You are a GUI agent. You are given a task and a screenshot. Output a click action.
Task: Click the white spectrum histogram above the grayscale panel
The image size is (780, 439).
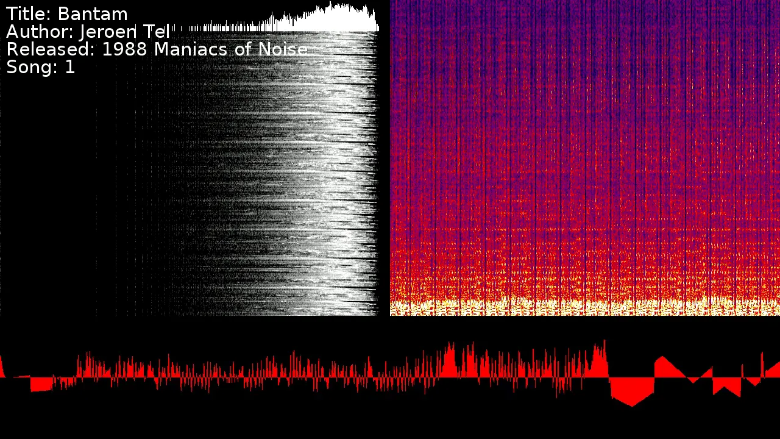click(x=275, y=16)
